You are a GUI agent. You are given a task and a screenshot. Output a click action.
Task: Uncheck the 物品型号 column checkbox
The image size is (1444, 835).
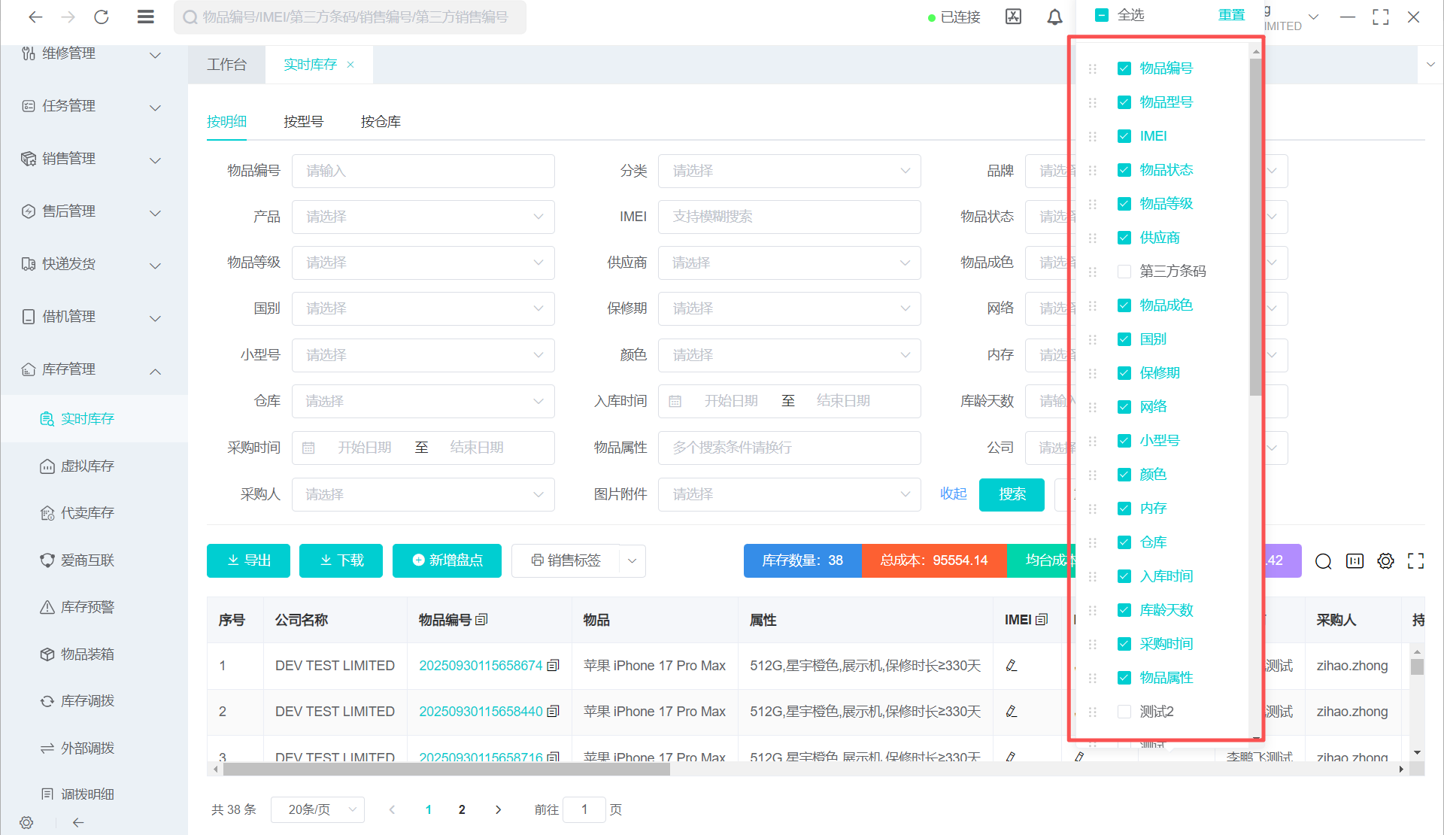(x=1124, y=102)
